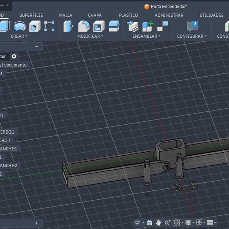The height and width of the screenshot is (229, 229).
Task: Switch to the SUPERFICIE tab
Action: pyautogui.click(x=31, y=15)
